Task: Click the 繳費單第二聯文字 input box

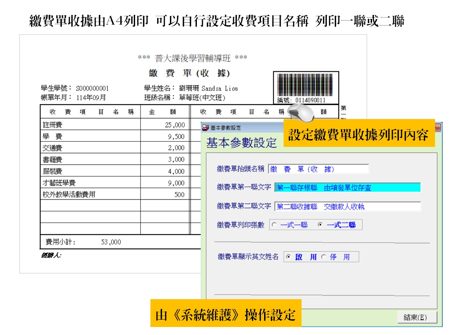Action: coord(347,207)
